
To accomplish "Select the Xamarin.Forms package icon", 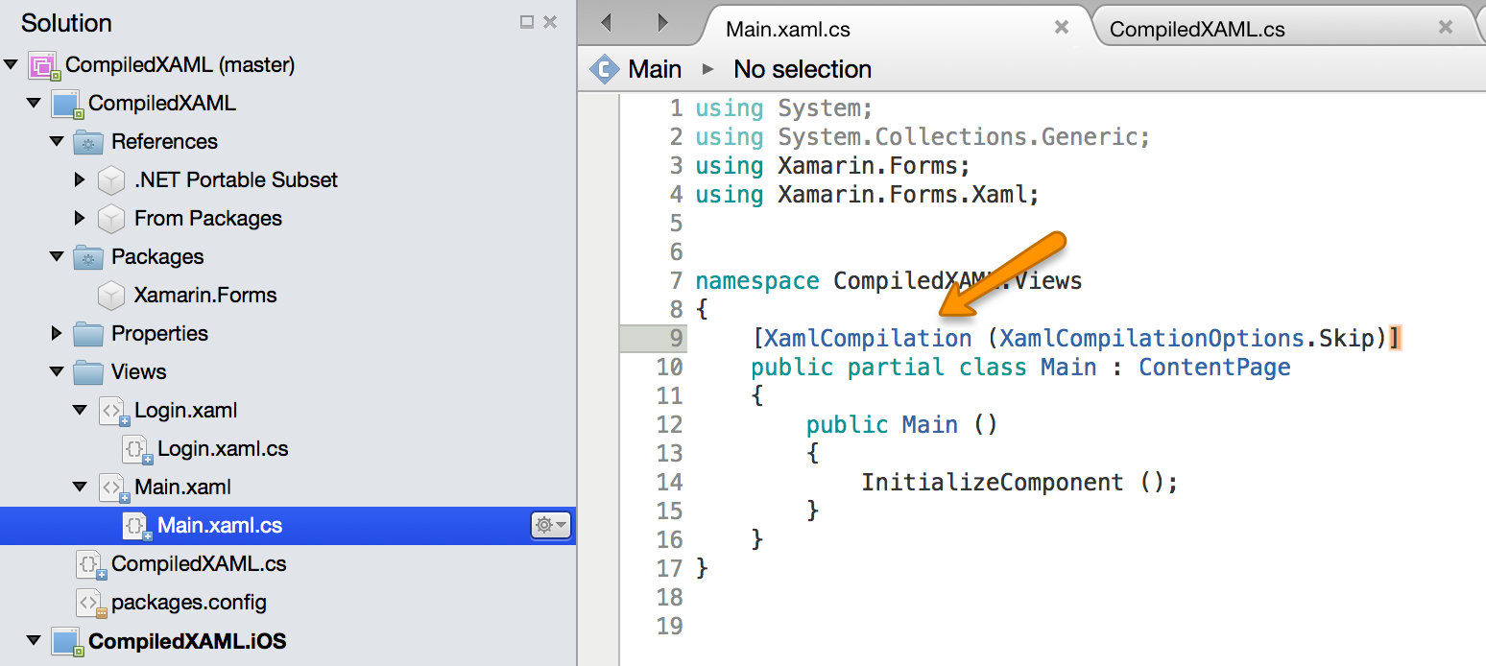I will coord(111,295).
